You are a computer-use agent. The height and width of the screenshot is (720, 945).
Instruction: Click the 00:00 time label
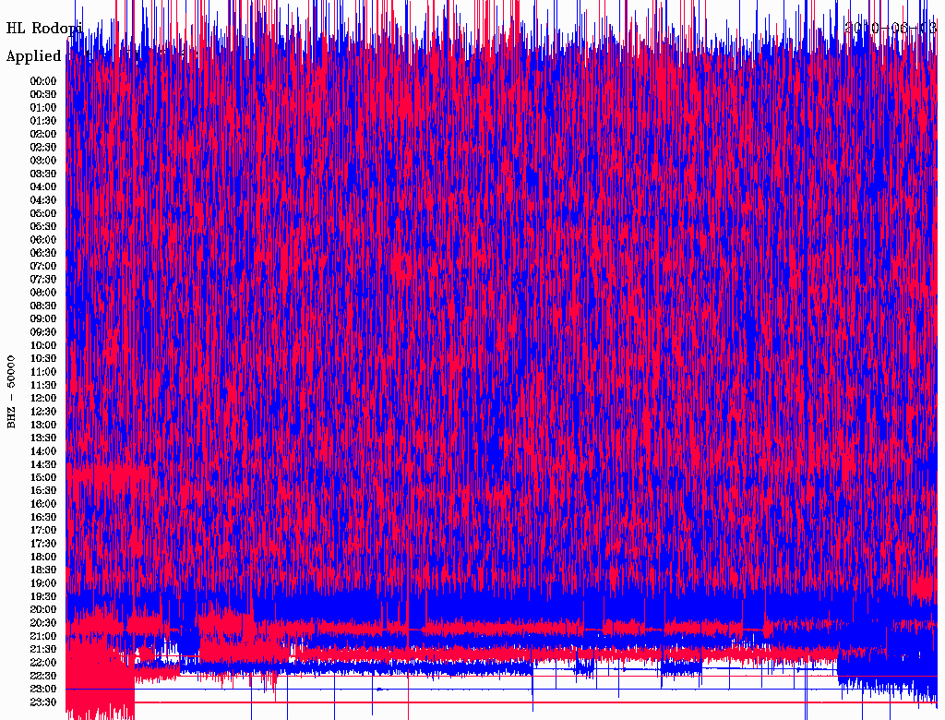tap(43, 81)
